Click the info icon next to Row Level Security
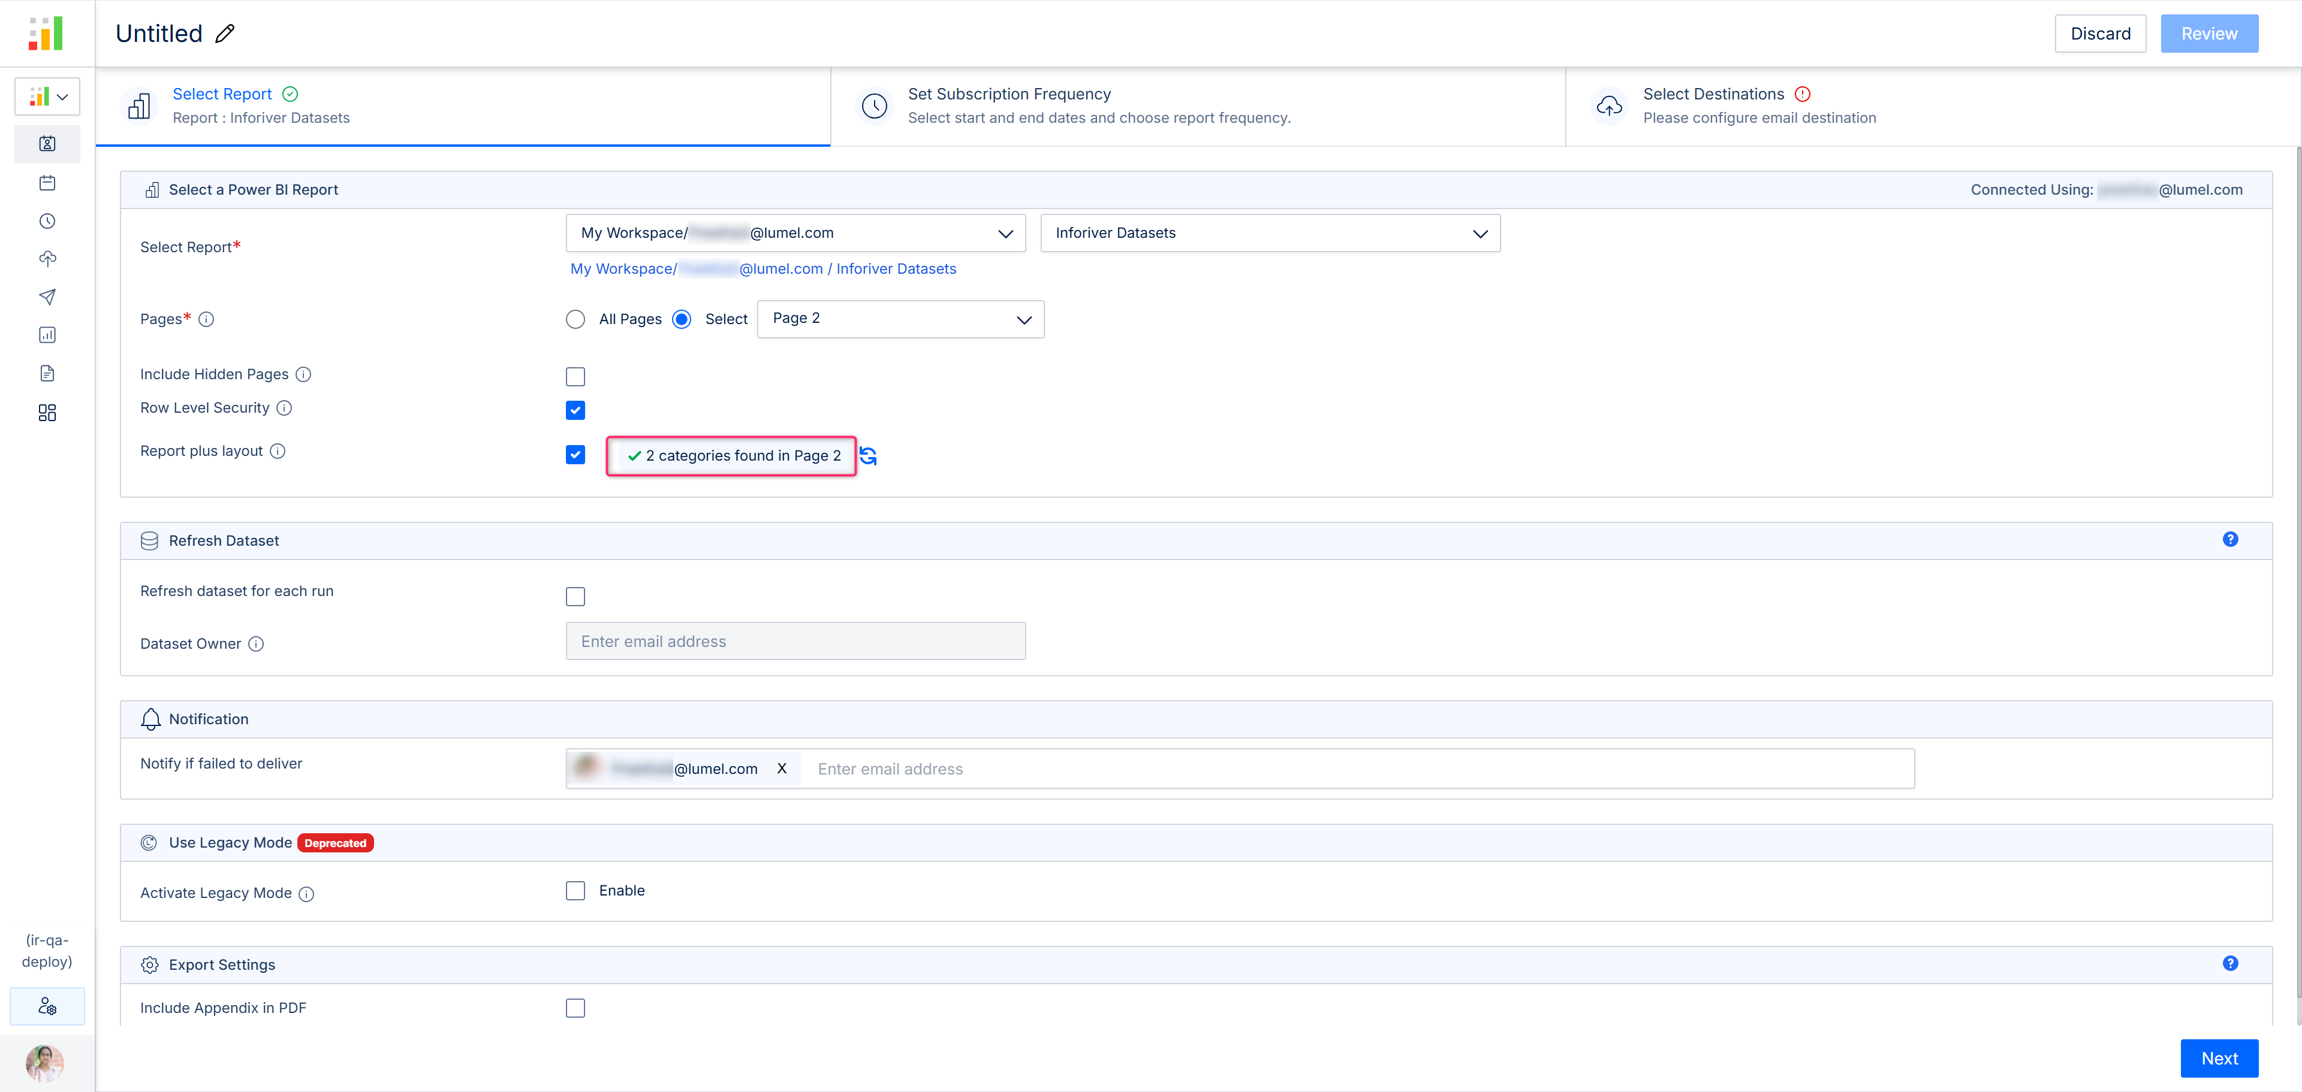The image size is (2302, 1092). [284, 408]
